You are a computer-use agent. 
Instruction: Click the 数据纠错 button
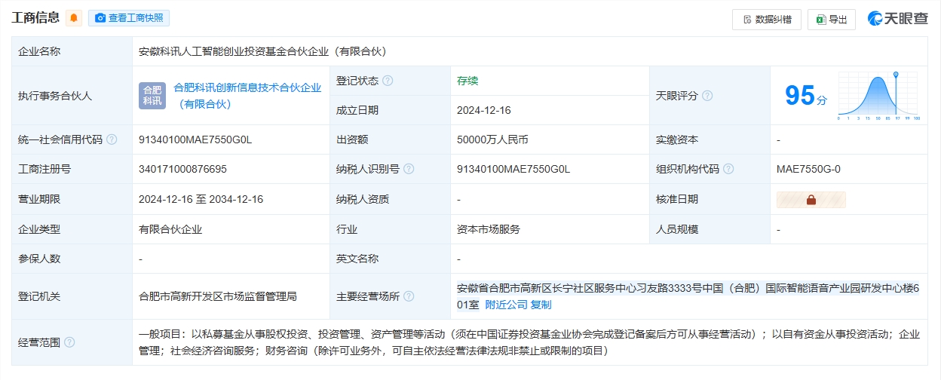(x=766, y=20)
